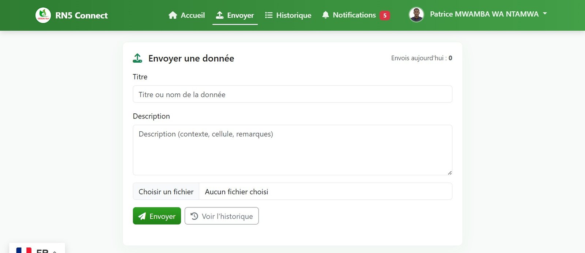Click the French flag icon
Screen dimensions: 585x253
[24, 250]
